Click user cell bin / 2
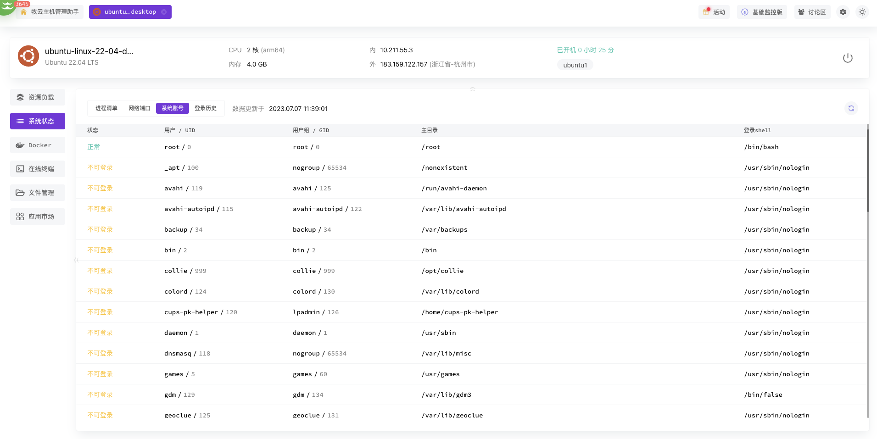The width and height of the screenshot is (877, 439). pos(176,250)
